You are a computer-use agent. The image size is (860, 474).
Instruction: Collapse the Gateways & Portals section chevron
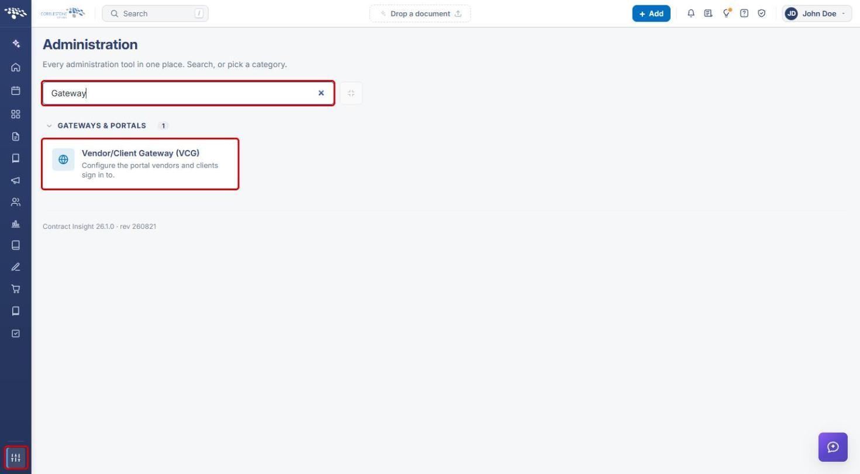[x=49, y=126]
